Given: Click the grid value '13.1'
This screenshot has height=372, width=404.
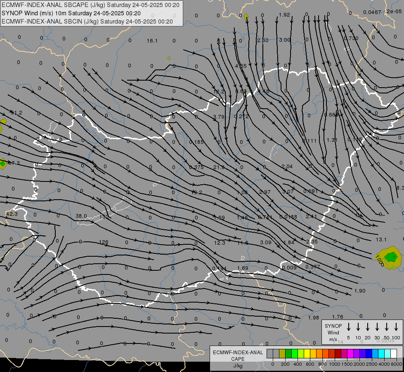Looking at the screenshot, I should pos(381,240).
